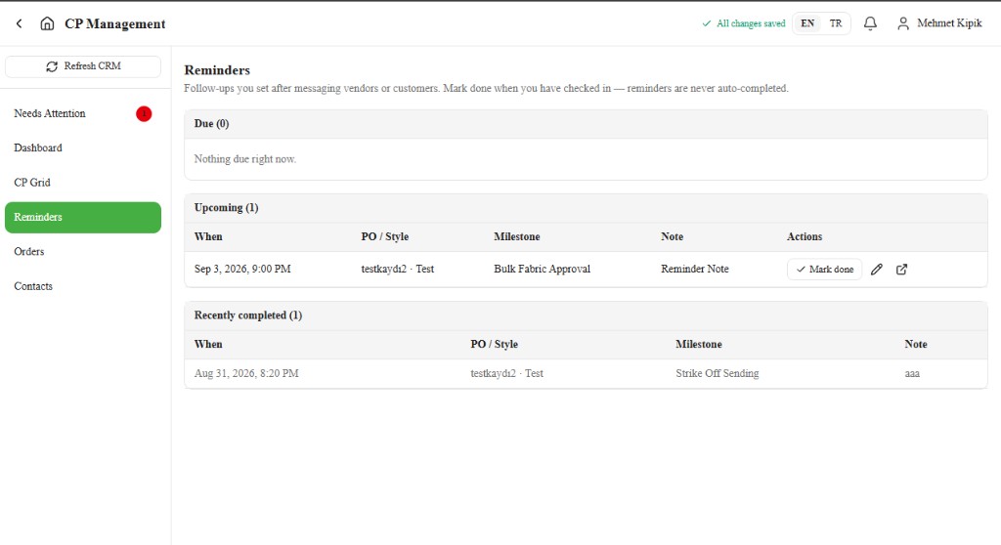Image resolution: width=1001 pixels, height=545 pixels.
Task: Click the red Needs Attention badge
Action: (144, 113)
